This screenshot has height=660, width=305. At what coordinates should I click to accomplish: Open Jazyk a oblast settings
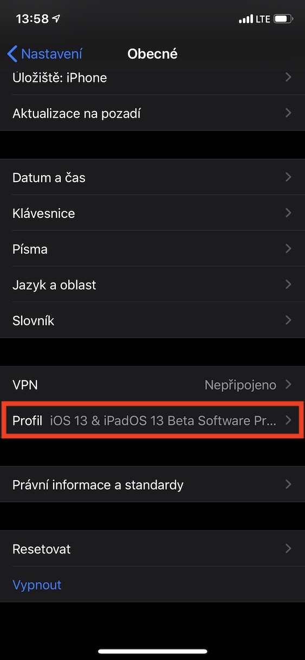(x=152, y=284)
